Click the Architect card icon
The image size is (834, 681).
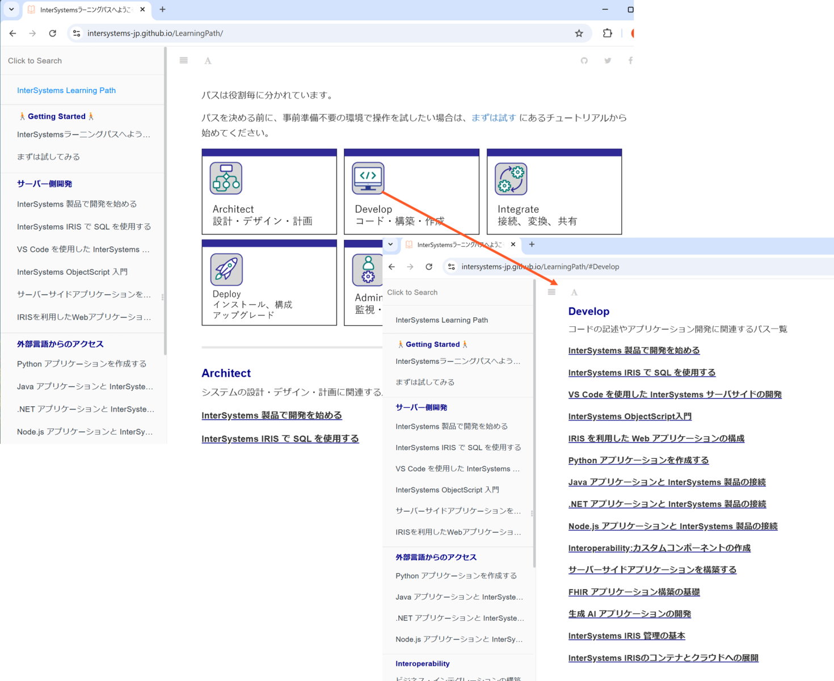[226, 178]
